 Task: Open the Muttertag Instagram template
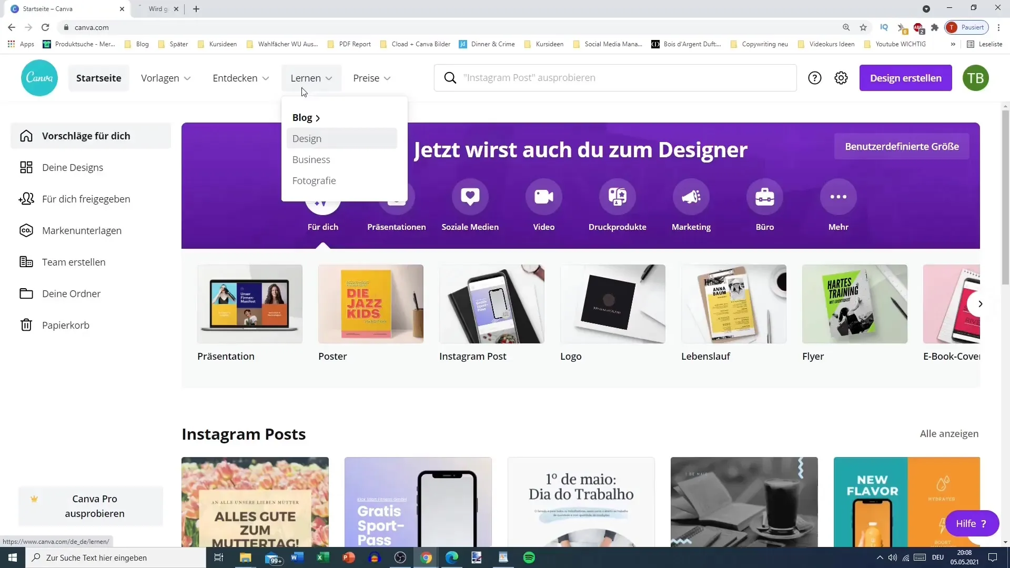[255, 502]
